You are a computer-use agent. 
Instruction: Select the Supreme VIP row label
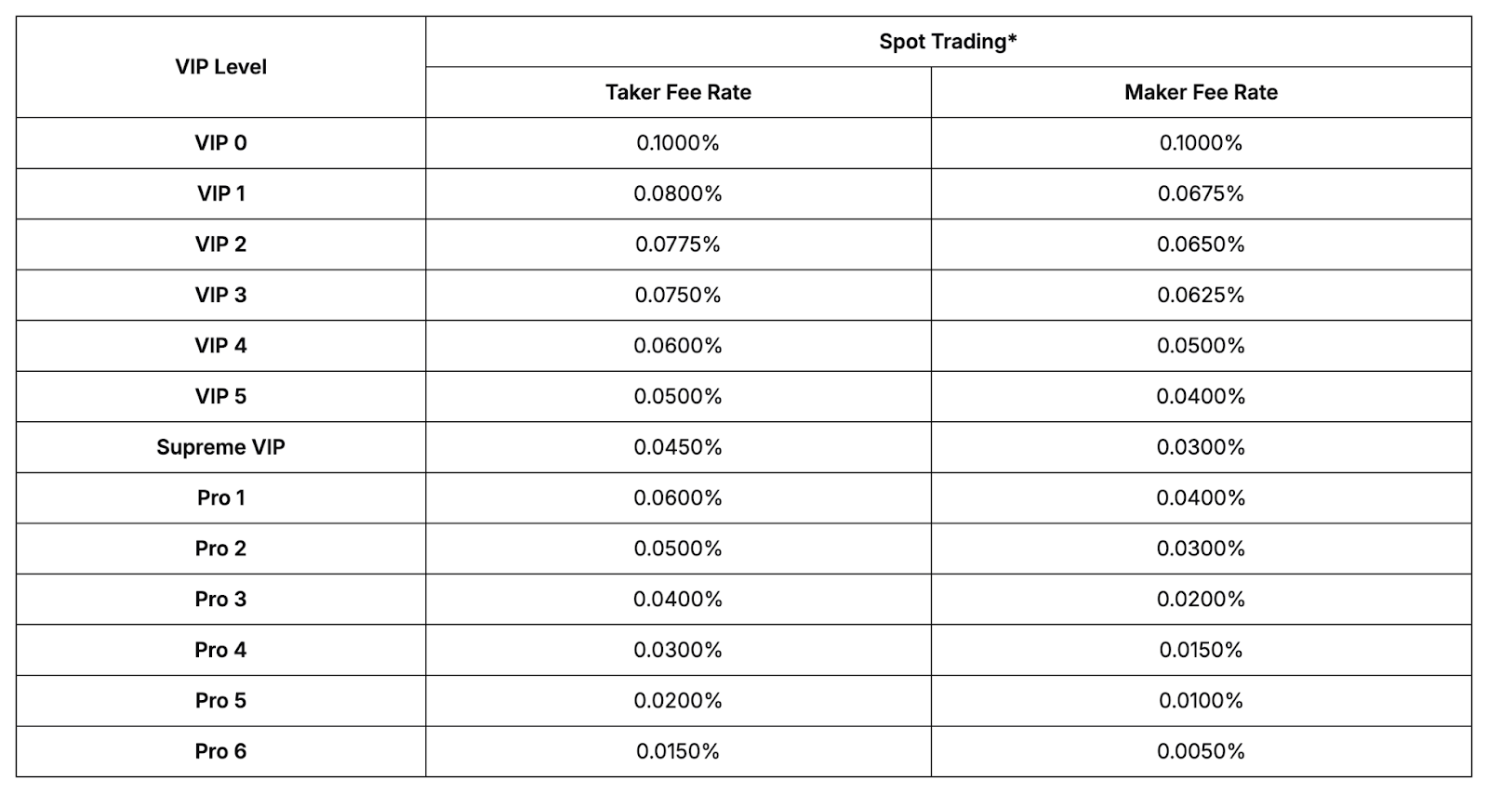[220, 447]
